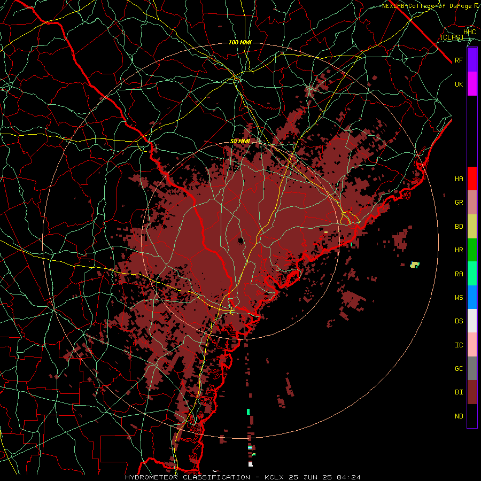Click the RA mint-green legend swatch
The height and width of the screenshot is (481, 481).
tap(472, 274)
